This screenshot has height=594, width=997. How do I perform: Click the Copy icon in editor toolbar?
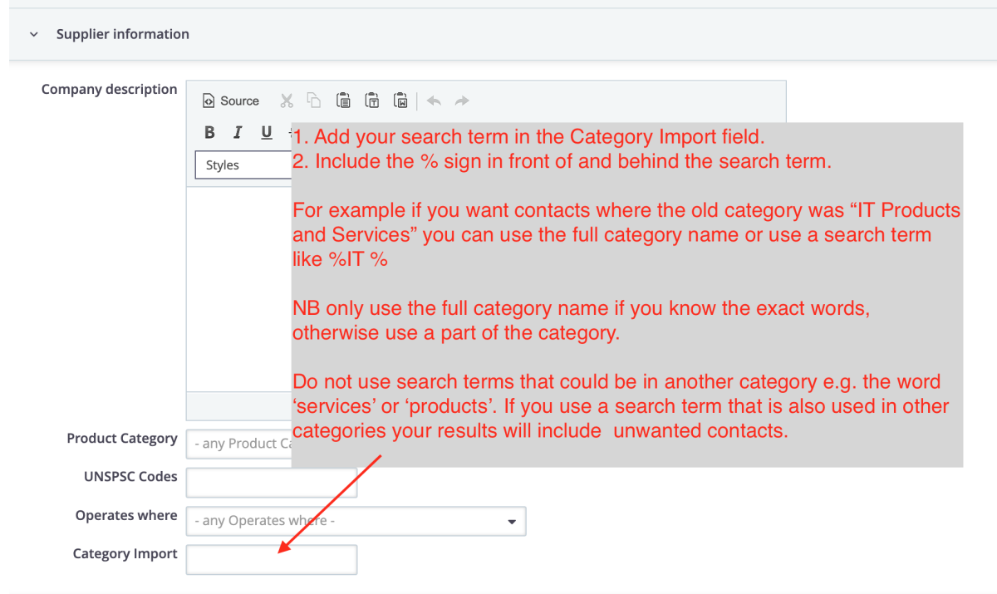coord(314,101)
